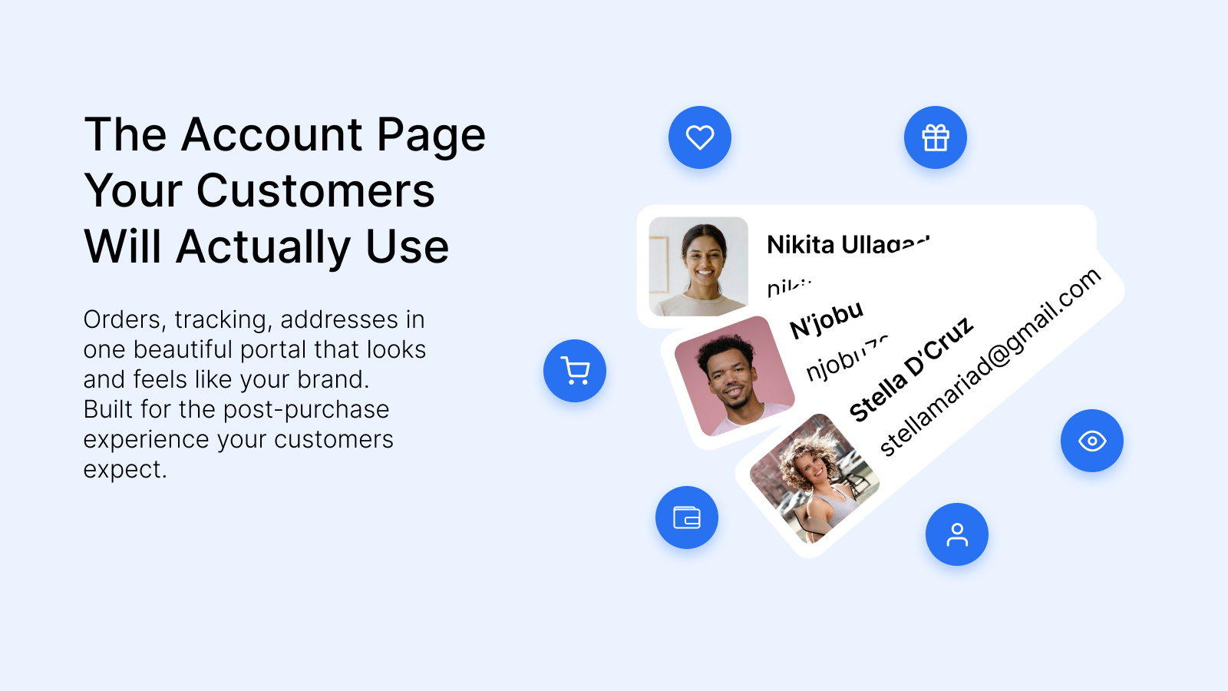The width and height of the screenshot is (1228, 691).
Task: Click the eye visibility icon
Action: tap(1092, 441)
